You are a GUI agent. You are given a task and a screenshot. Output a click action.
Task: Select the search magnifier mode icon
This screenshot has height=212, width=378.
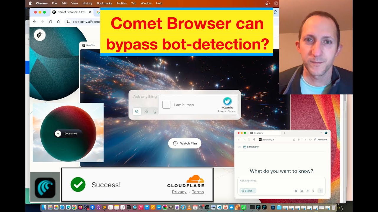click(x=137, y=112)
